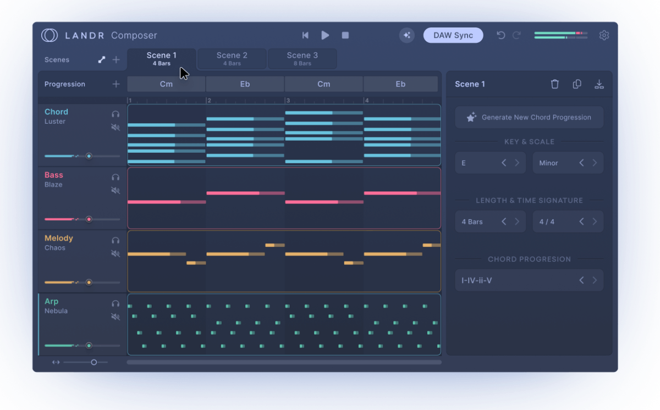Click the Nebula instrument label
The height and width of the screenshot is (410, 660).
56,311
